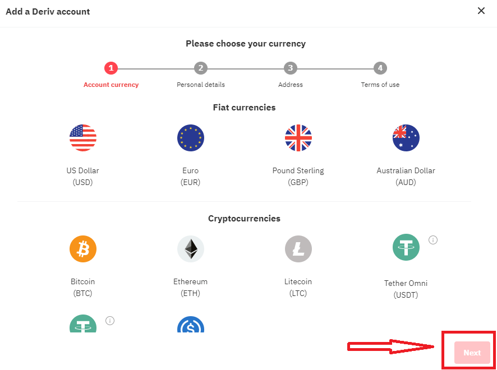
Task: Open the info tooltip beside Tether Omni
Action: (432, 239)
